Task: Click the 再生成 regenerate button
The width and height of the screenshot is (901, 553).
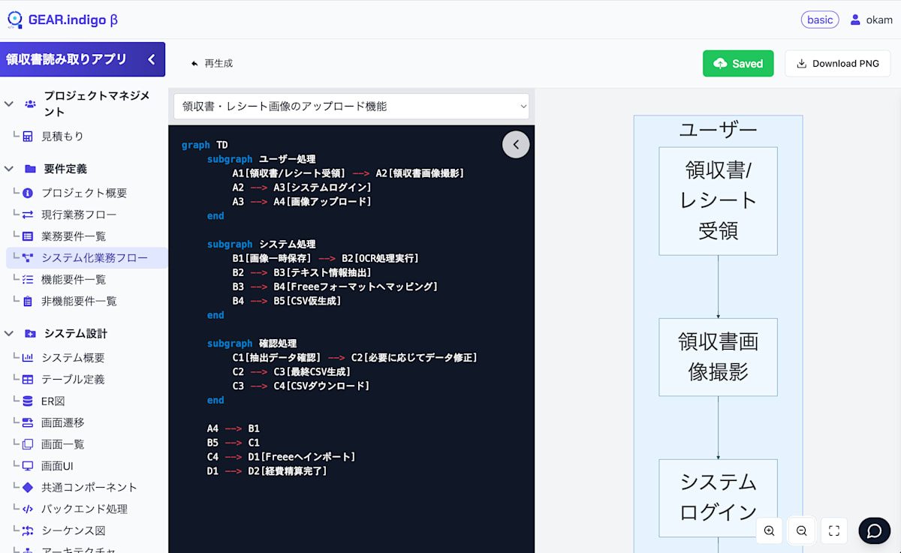Action: (x=209, y=63)
